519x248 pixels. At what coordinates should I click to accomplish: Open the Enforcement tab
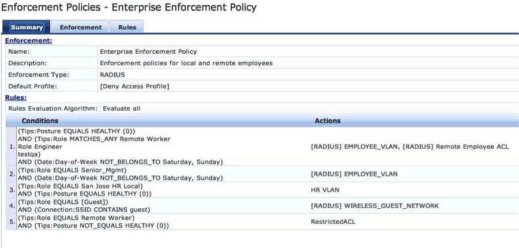(x=80, y=27)
